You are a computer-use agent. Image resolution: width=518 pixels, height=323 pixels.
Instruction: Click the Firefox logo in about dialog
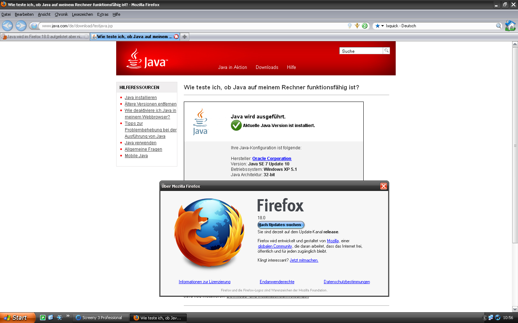click(209, 233)
